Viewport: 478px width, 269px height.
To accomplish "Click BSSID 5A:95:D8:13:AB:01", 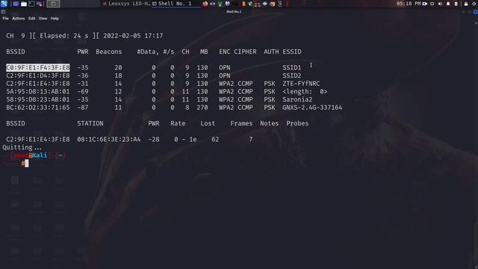I will tap(38, 91).
